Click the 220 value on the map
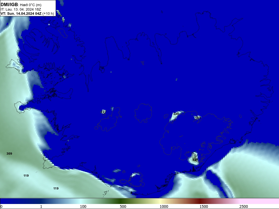Screen dimensions: 279x209 tap(176, 114)
